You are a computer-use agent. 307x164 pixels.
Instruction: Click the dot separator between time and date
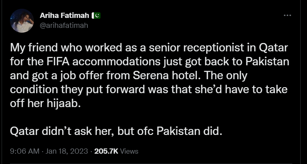click(x=42, y=151)
